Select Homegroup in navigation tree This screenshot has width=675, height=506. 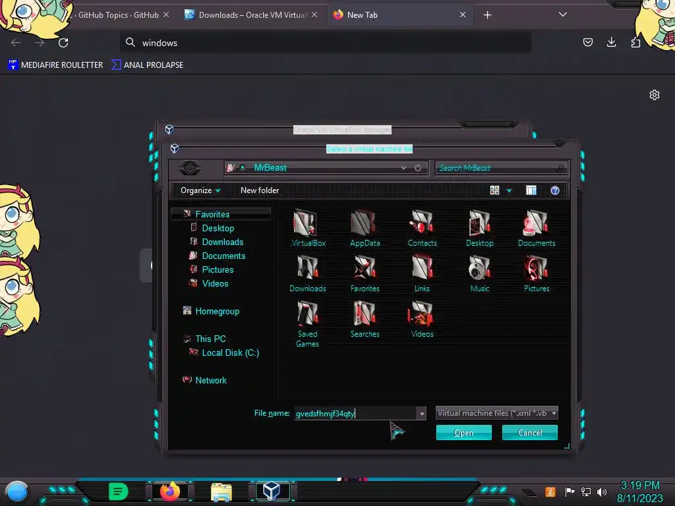coord(217,311)
